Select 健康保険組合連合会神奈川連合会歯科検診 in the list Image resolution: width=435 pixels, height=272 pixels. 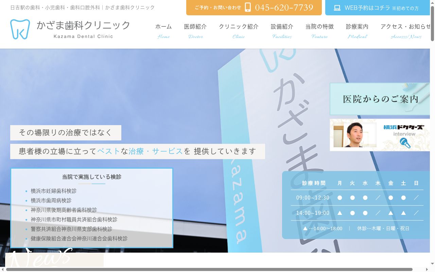pos(79,239)
